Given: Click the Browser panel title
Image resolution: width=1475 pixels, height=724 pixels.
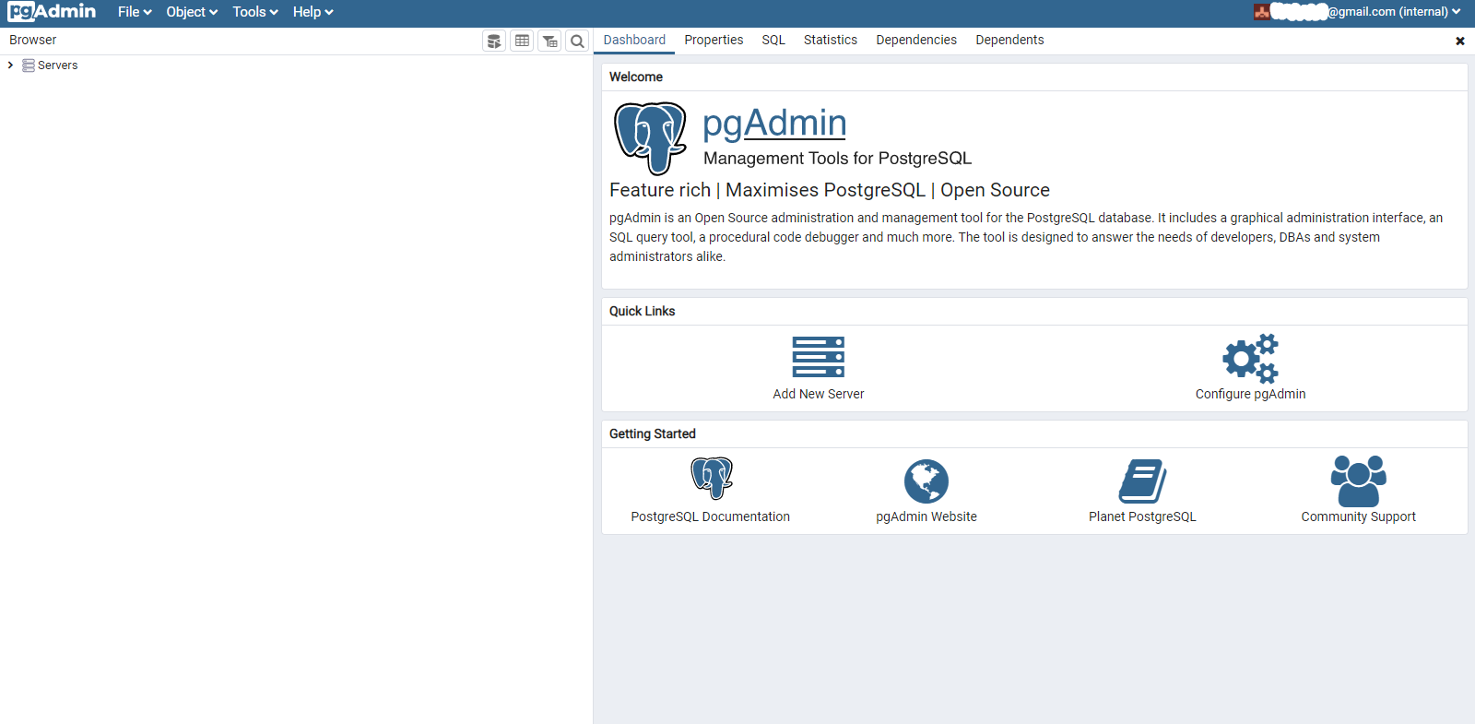Looking at the screenshot, I should point(33,40).
